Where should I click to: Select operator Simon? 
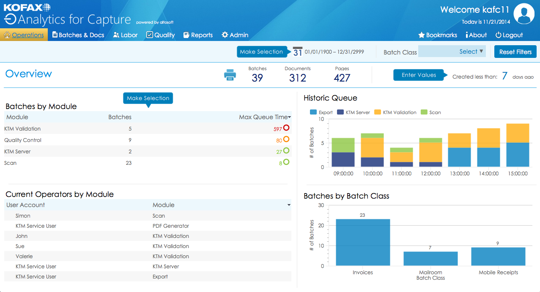pyautogui.click(x=23, y=216)
